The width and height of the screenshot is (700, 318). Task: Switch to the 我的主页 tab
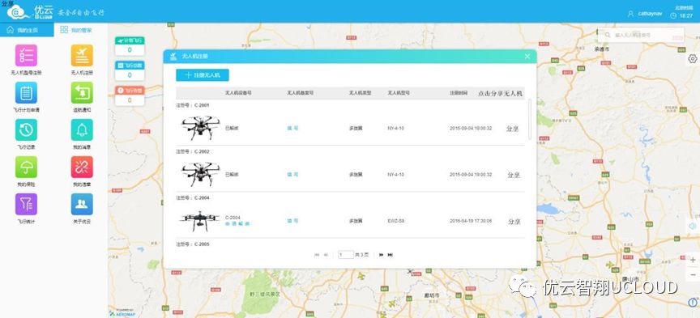pos(27,30)
